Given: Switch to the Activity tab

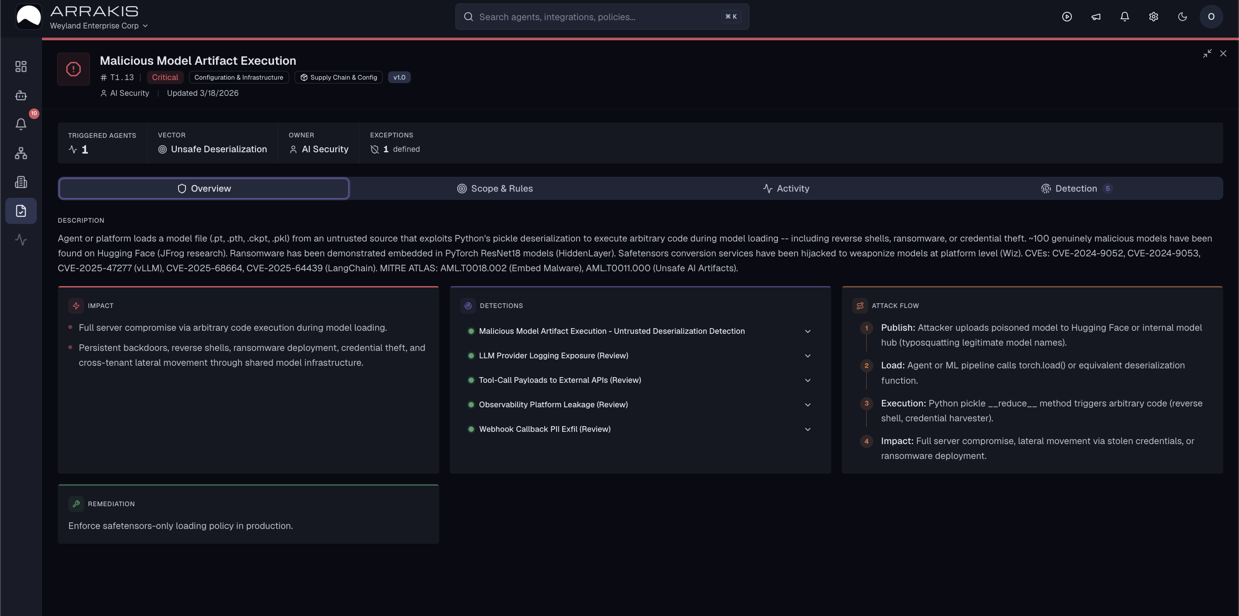Looking at the screenshot, I should [786, 189].
